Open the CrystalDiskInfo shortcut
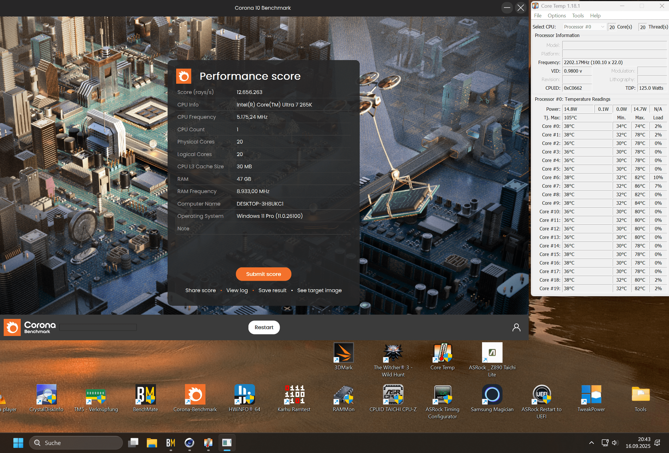This screenshot has height=453, width=669. (46, 395)
